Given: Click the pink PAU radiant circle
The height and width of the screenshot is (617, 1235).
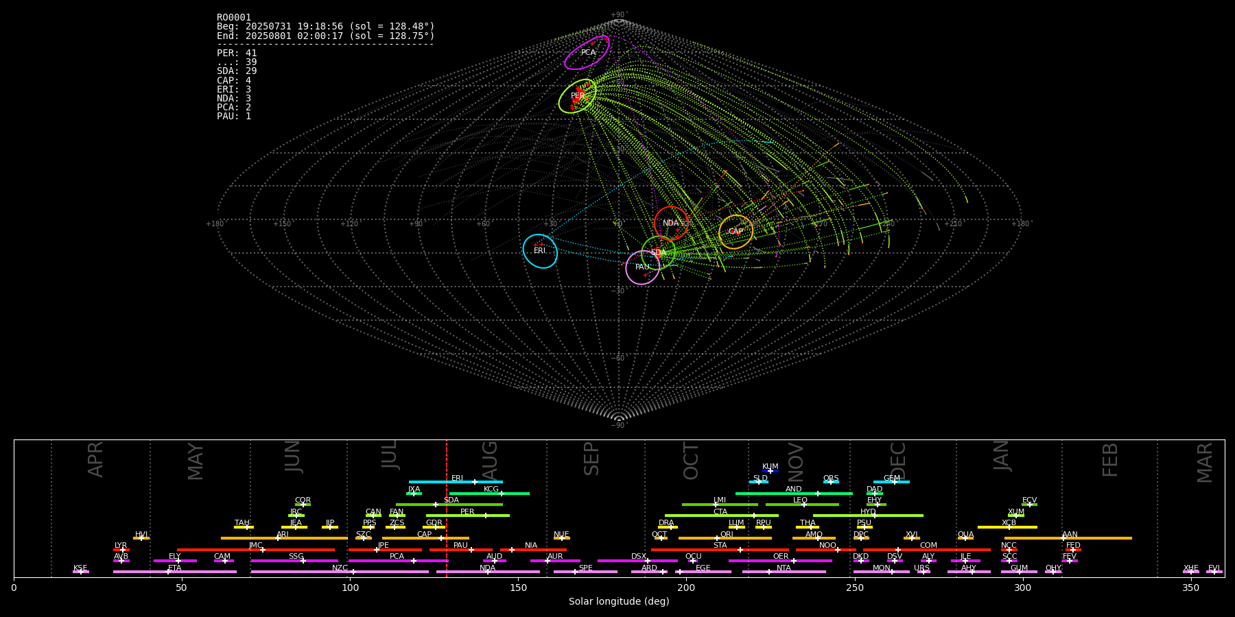Looking at the screenshot, I should click(642, 267).
